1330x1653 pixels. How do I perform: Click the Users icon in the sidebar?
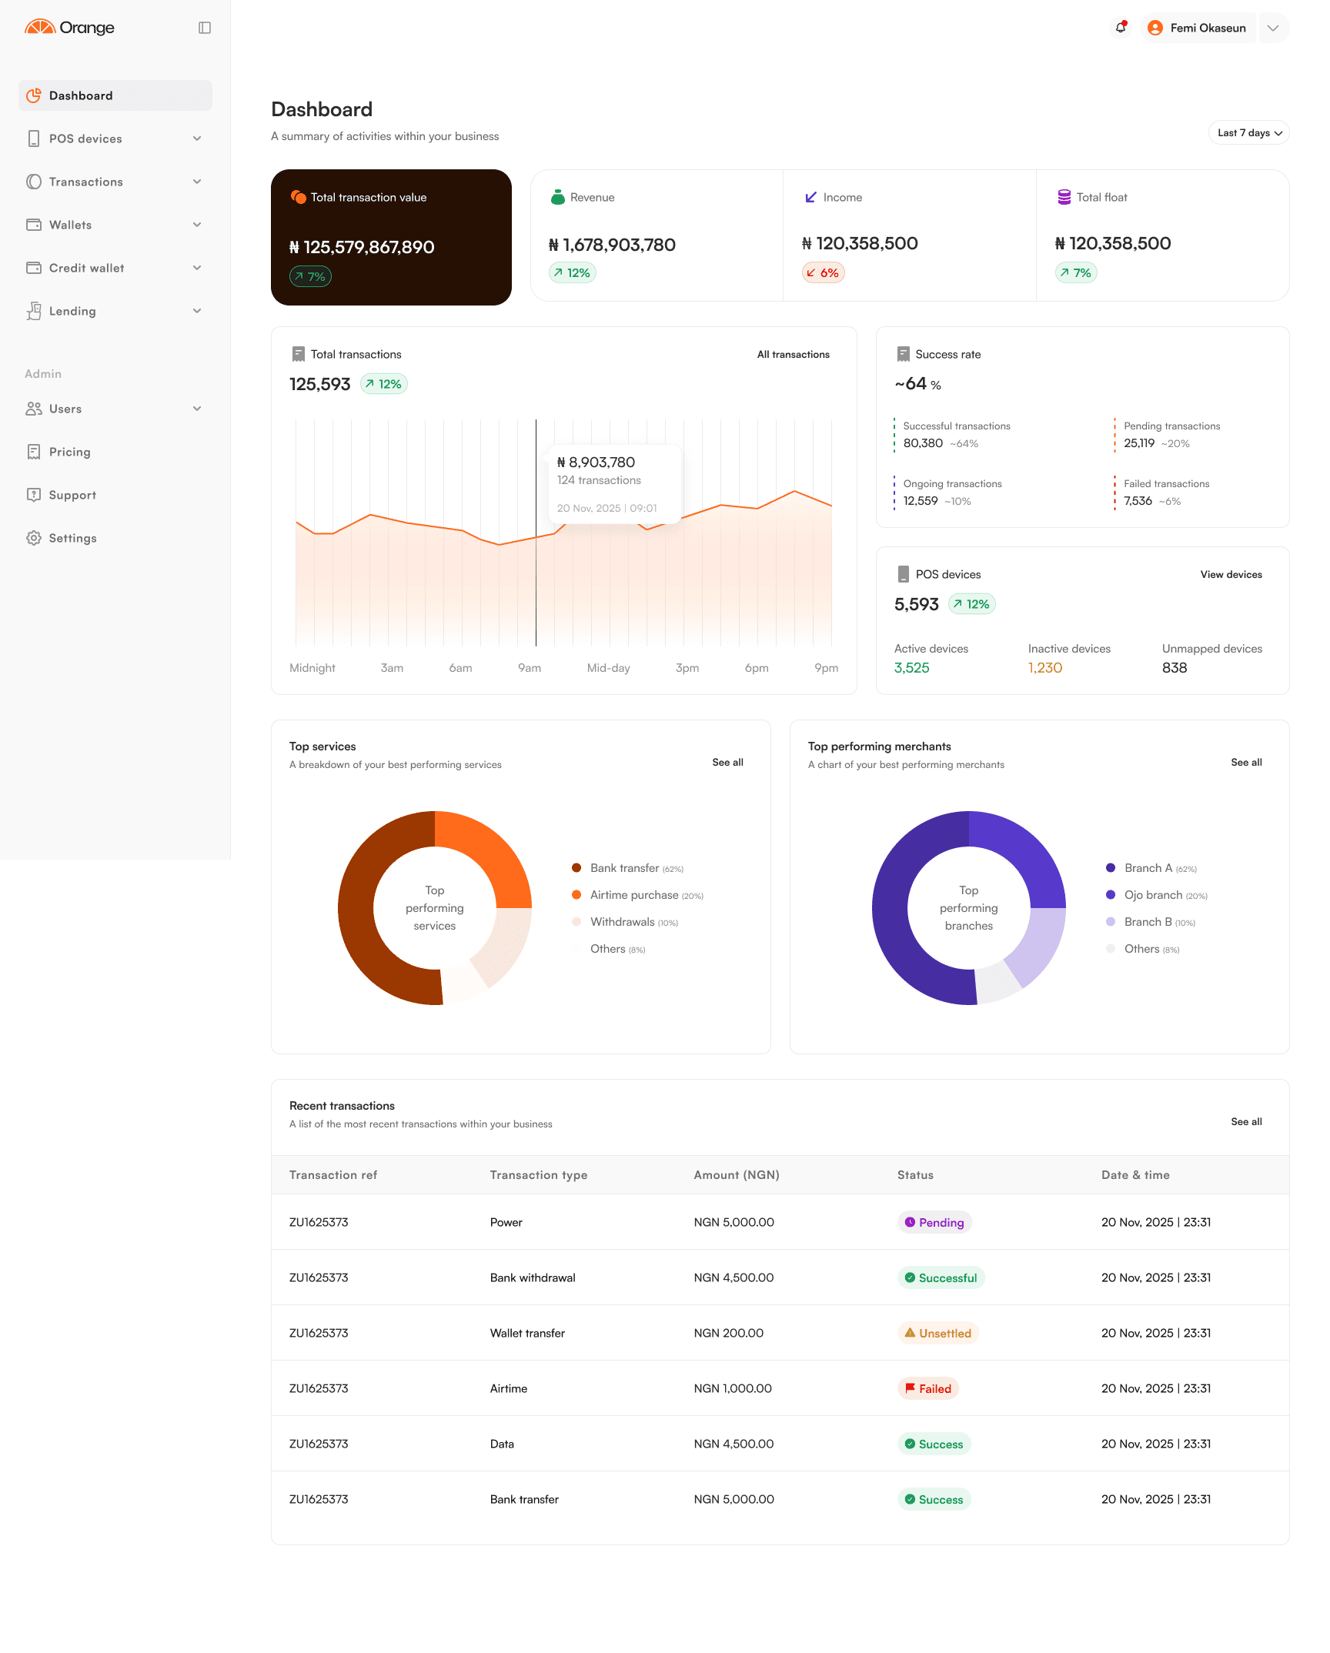[34, 409]
